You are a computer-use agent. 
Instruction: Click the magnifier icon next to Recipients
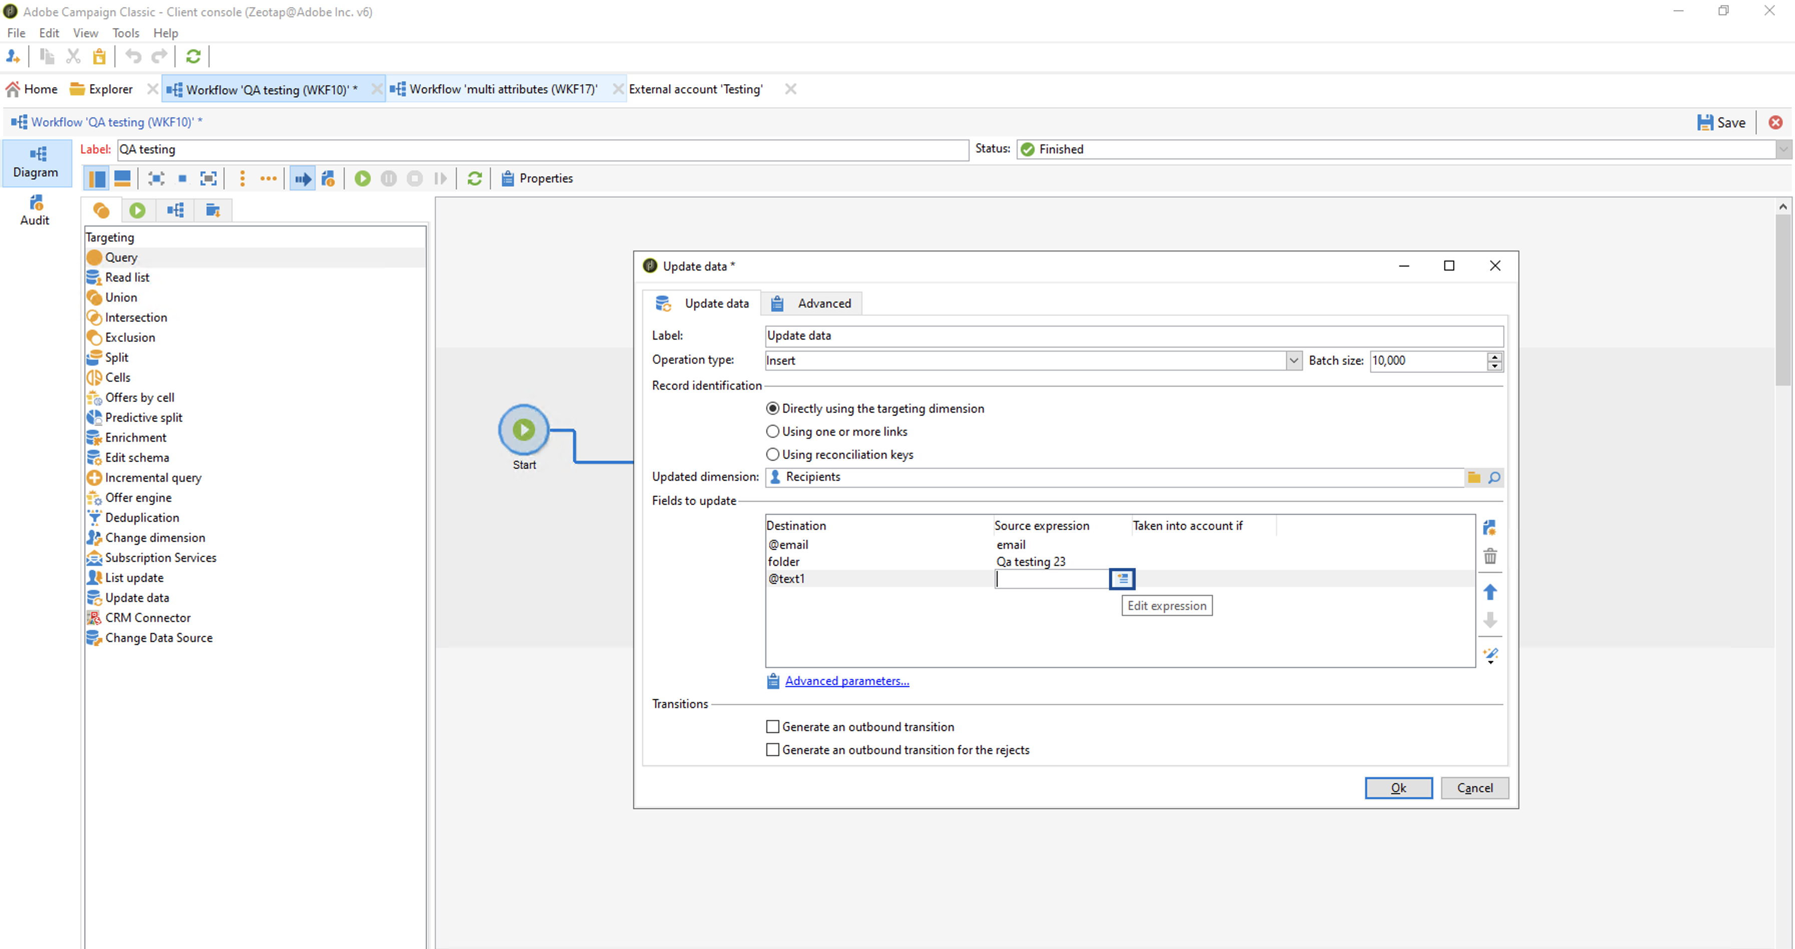(1494, 477)
